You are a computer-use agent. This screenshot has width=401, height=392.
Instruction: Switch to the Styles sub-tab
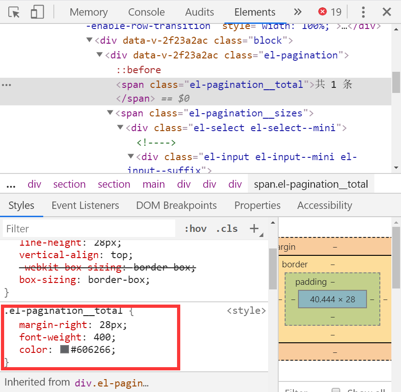tap(21, 206)
